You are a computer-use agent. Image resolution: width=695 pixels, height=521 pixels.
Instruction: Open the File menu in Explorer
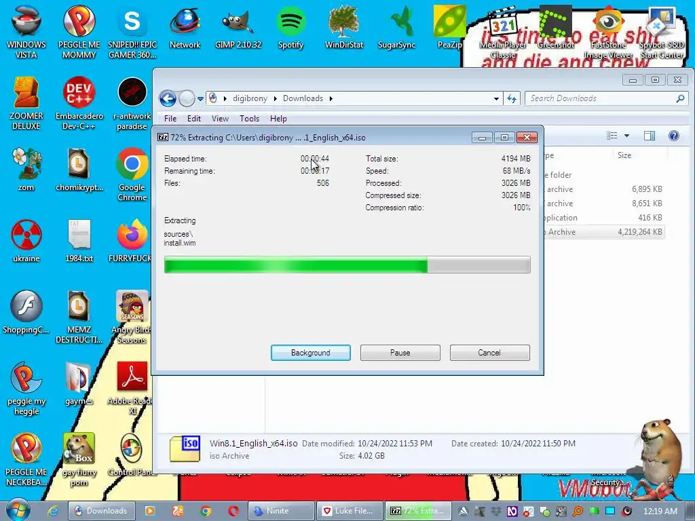pyautogui.click(x=170, y=119)
